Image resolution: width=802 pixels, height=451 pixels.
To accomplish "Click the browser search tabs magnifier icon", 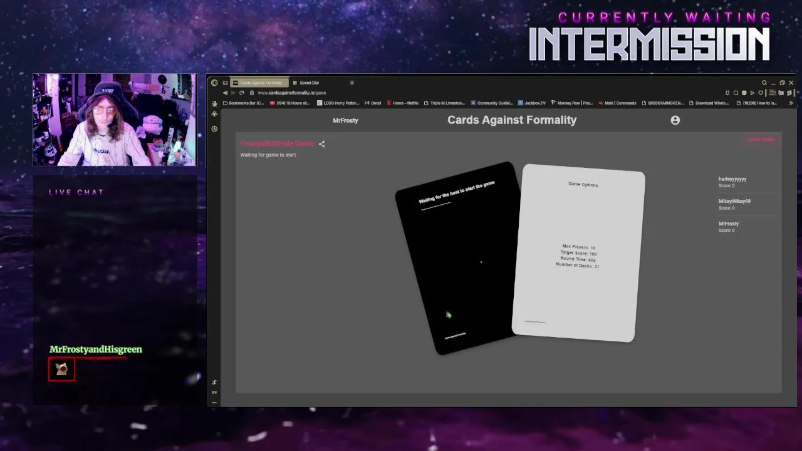I will click(x=764, y=83).
